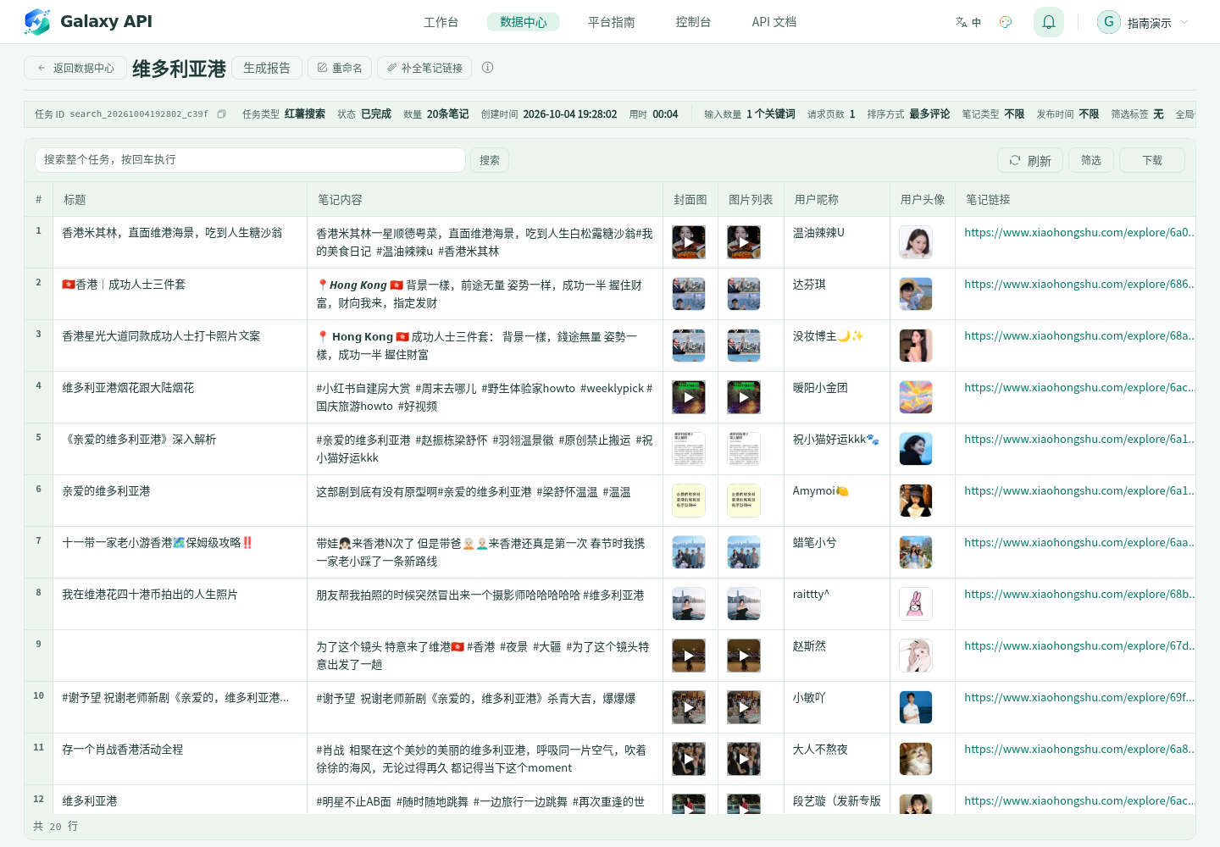Open user avatar of raittty^
Viewport: 1220px width, 847px height.
pyautogui.click(x=916, y=604)
